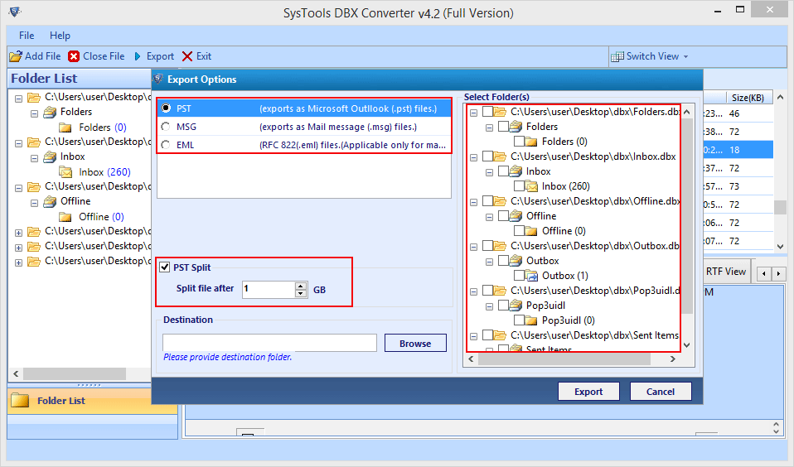Click the Outbox (1) folder icon in Select Folder(s)
The width and height of the screenshot is (794, 467).
[x=531, y=276]
